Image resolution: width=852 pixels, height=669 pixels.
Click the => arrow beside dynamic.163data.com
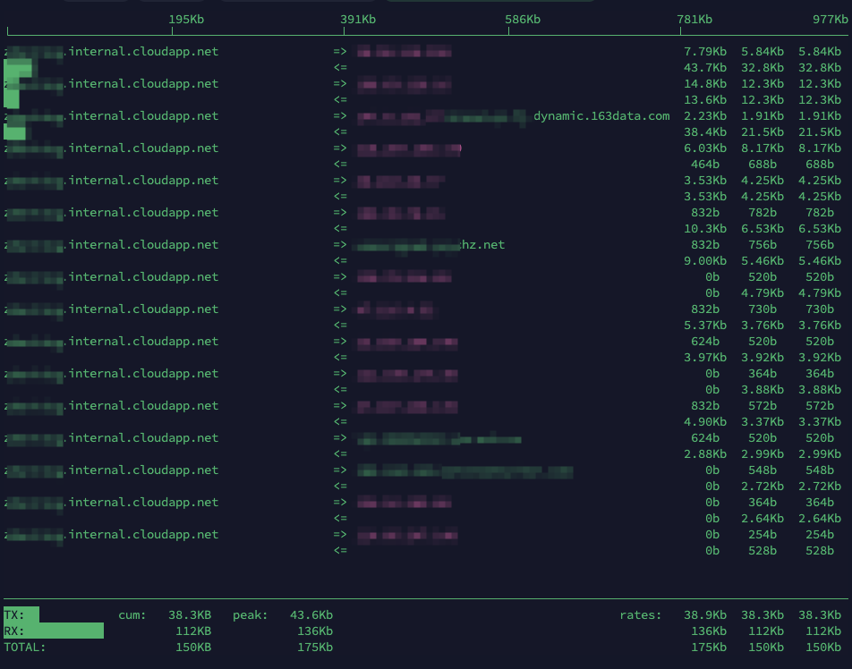(340, 116)
